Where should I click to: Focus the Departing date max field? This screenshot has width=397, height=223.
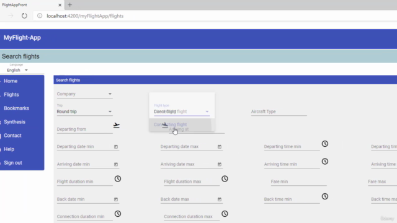pyautogui.click(x=189, y=147)
